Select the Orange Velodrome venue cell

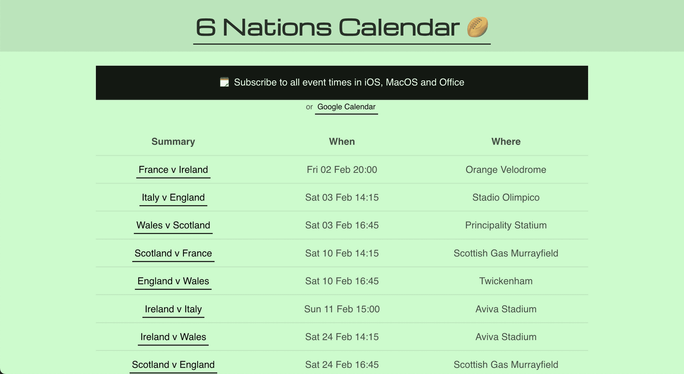point(506,170)
